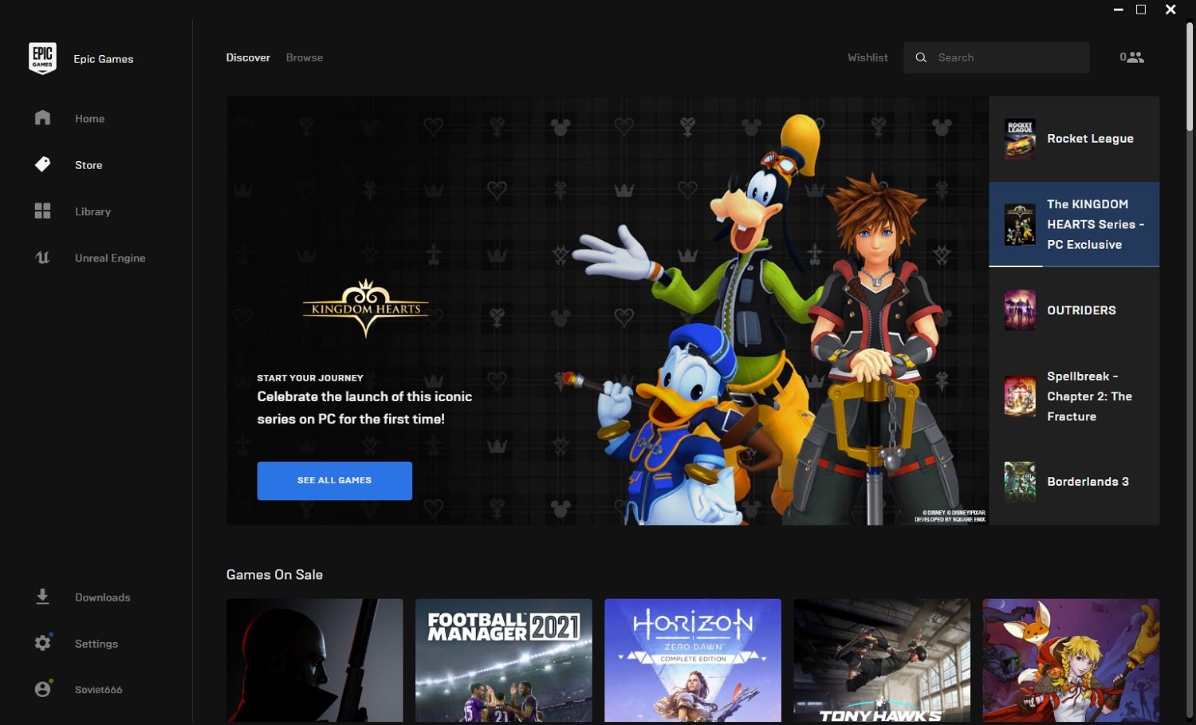Click the search magnifier icon

coord(921,57)
